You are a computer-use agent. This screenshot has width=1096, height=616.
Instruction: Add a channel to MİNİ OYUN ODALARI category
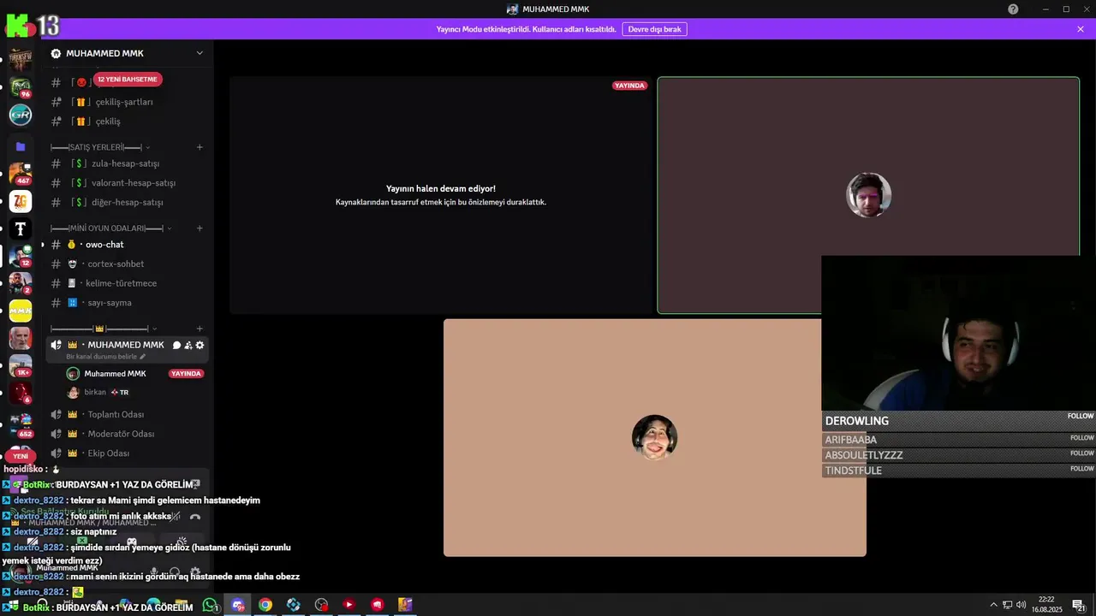[200, 228]
